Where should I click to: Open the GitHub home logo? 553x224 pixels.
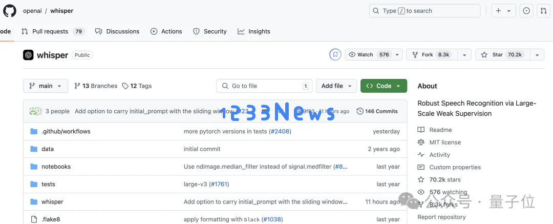[x=10, y=11]
